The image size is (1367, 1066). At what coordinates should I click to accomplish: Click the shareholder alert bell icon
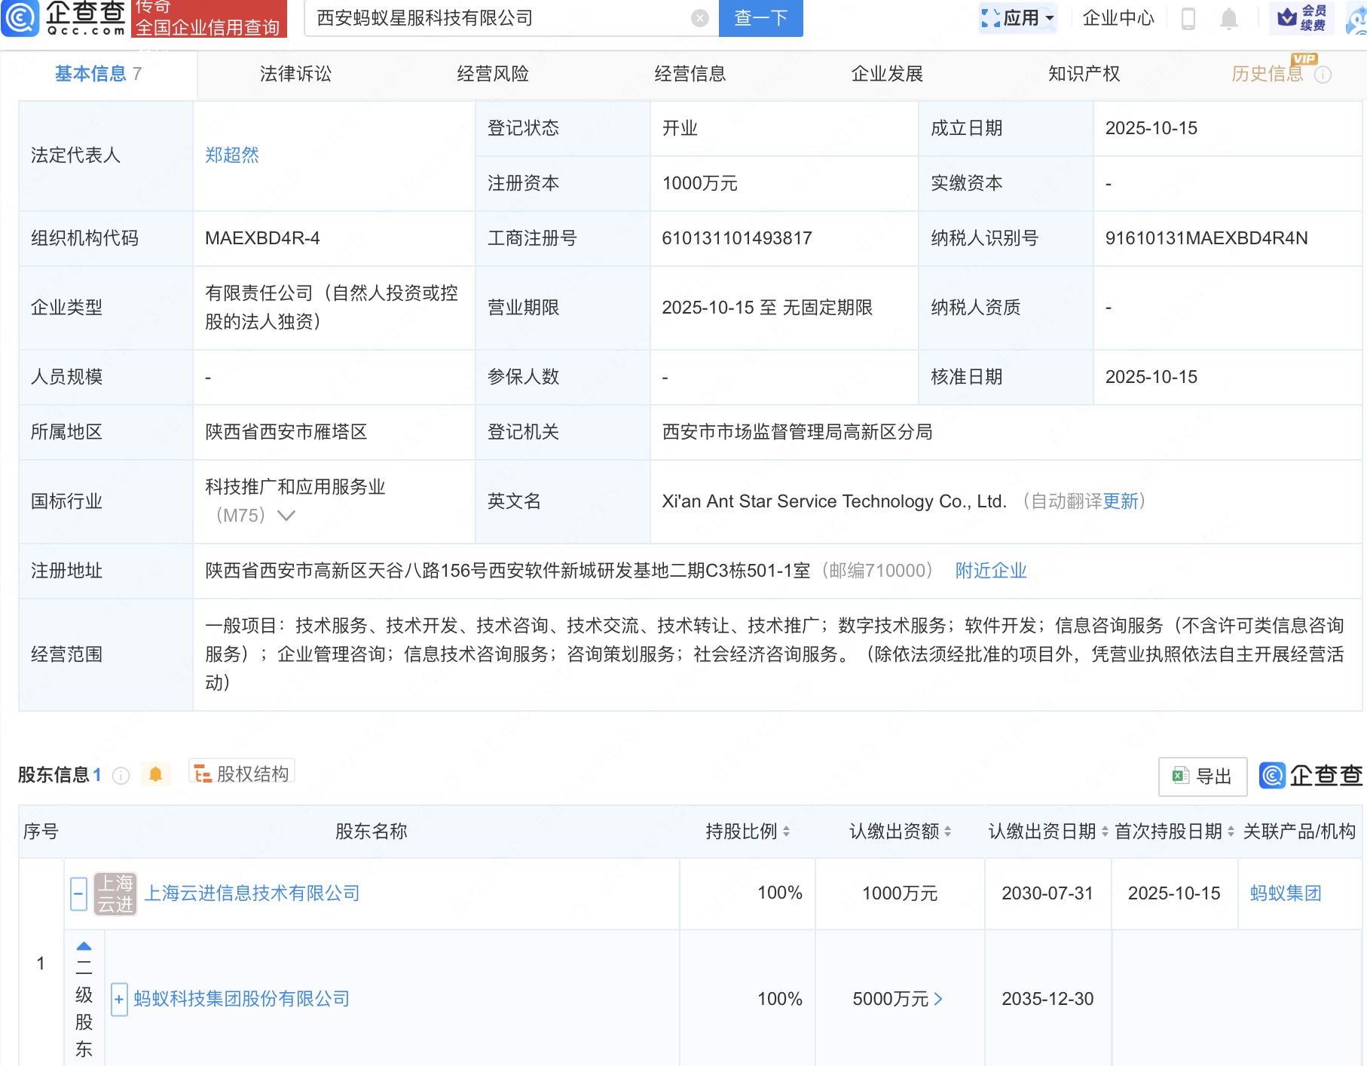(155, 775)
